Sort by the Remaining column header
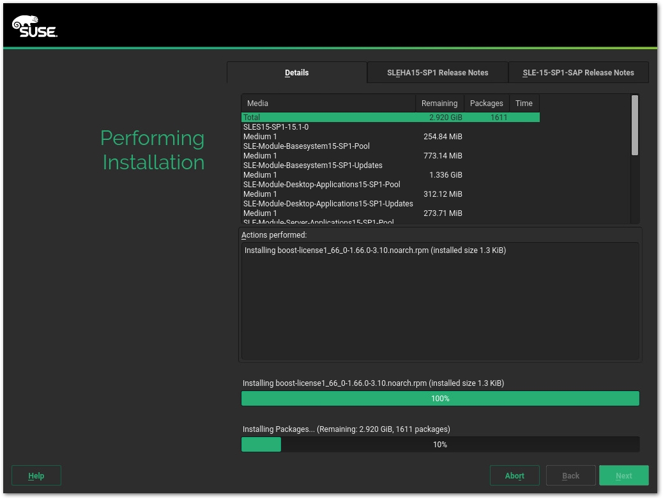The height and width of the screenshot is (499, 663). (x=439, y=103)
